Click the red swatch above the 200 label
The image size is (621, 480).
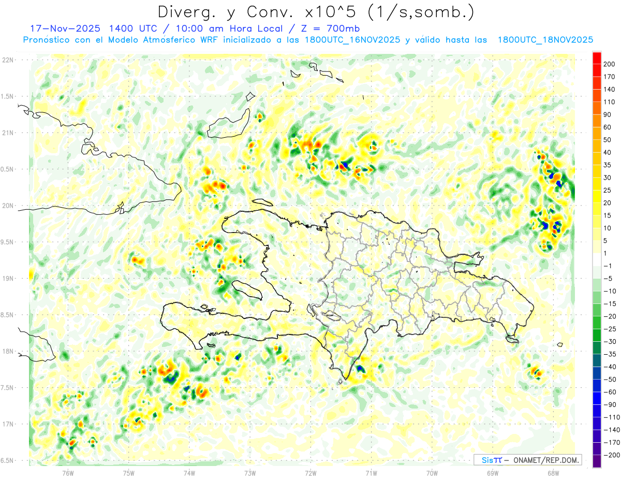pyautogui.click(x=597, y=57)
